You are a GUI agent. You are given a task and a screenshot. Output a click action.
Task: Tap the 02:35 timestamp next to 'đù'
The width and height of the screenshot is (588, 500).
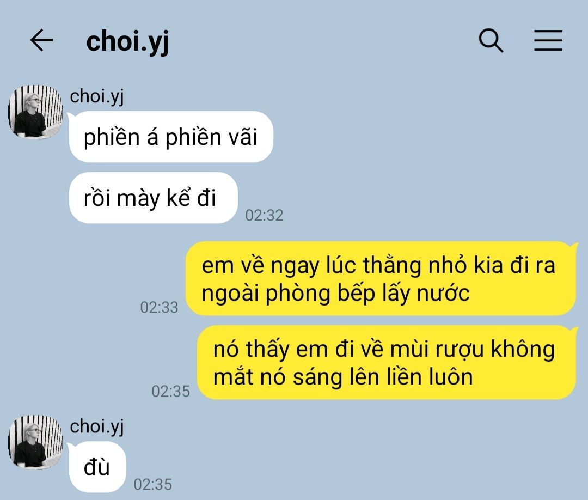point(153,485)
